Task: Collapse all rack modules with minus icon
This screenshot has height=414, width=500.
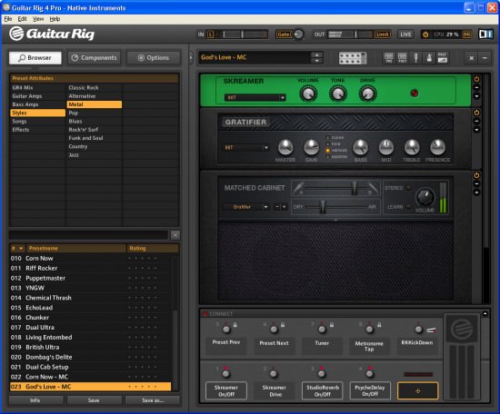Action: 485,58
